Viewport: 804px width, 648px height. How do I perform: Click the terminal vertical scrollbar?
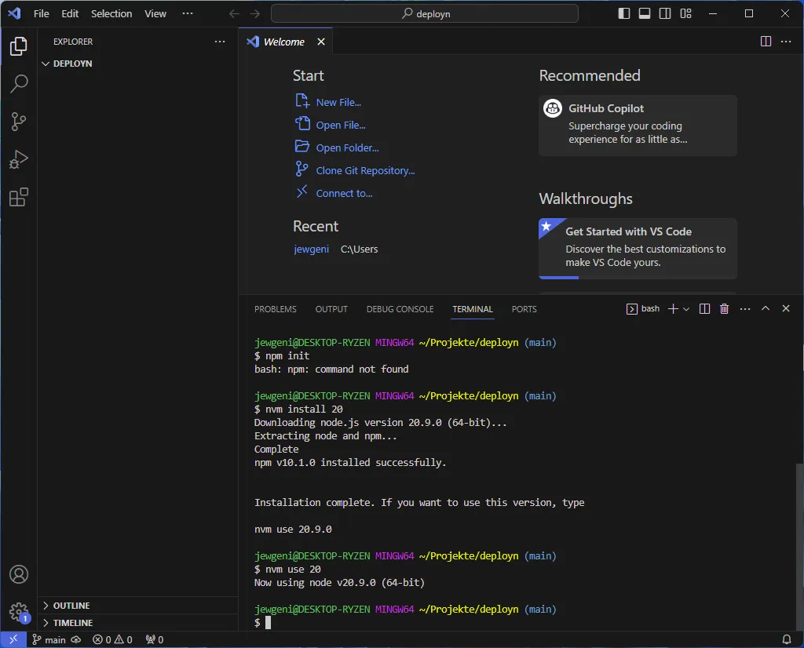click(799, 546)
